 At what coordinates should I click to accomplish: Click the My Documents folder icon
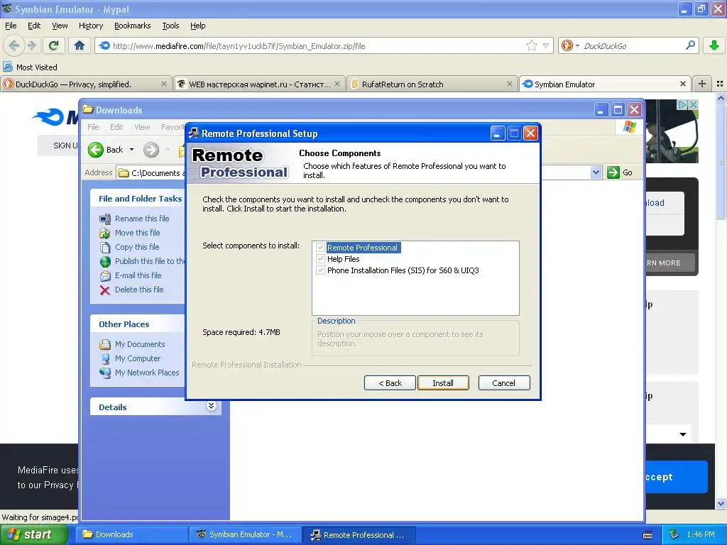tap(105, 344)
